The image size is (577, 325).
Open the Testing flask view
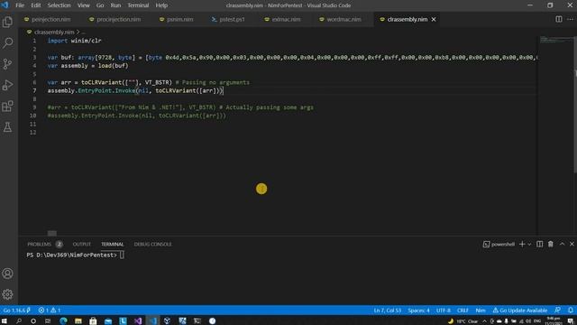coord(7,127)
